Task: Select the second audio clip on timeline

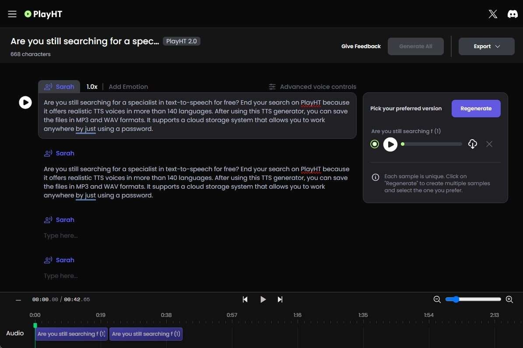Action: 146,334
